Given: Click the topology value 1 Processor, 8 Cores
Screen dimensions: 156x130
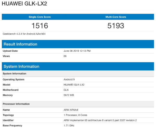Looking at the screenshot, I should pos(75,115).
